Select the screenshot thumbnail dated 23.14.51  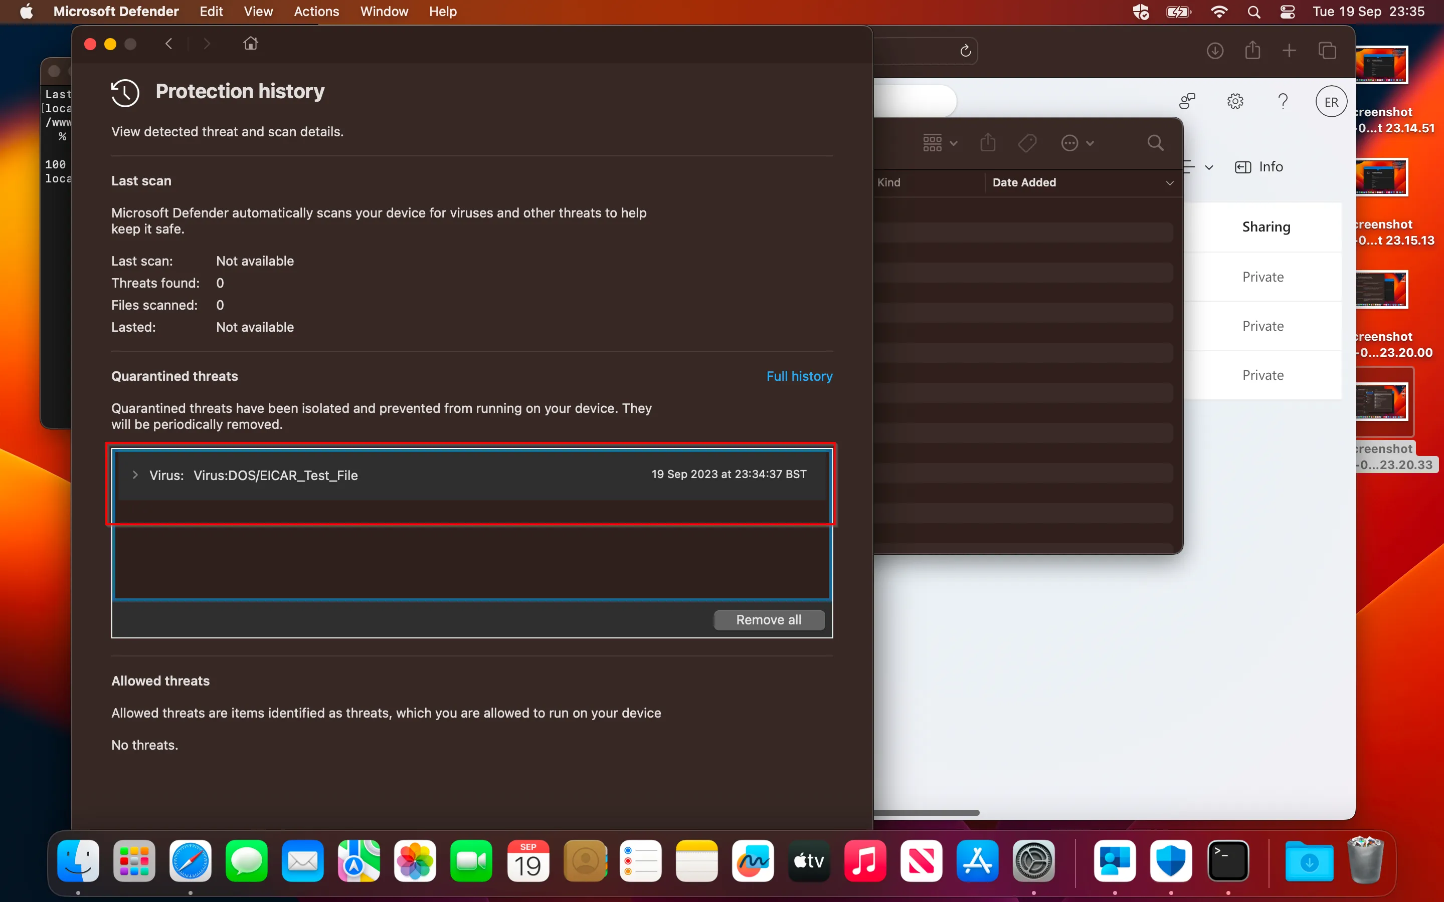point(1382,65)
